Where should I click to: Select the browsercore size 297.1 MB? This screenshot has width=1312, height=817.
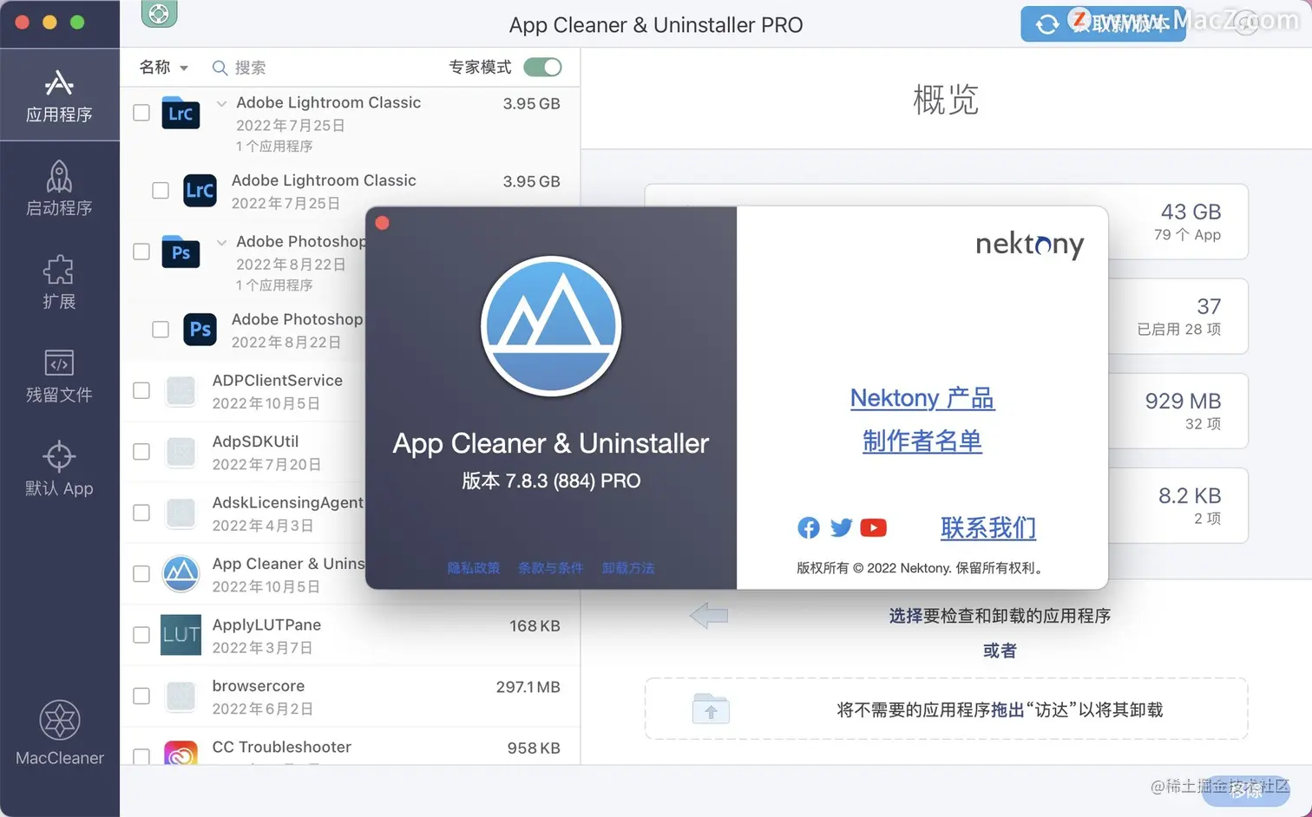coord(528,687)
